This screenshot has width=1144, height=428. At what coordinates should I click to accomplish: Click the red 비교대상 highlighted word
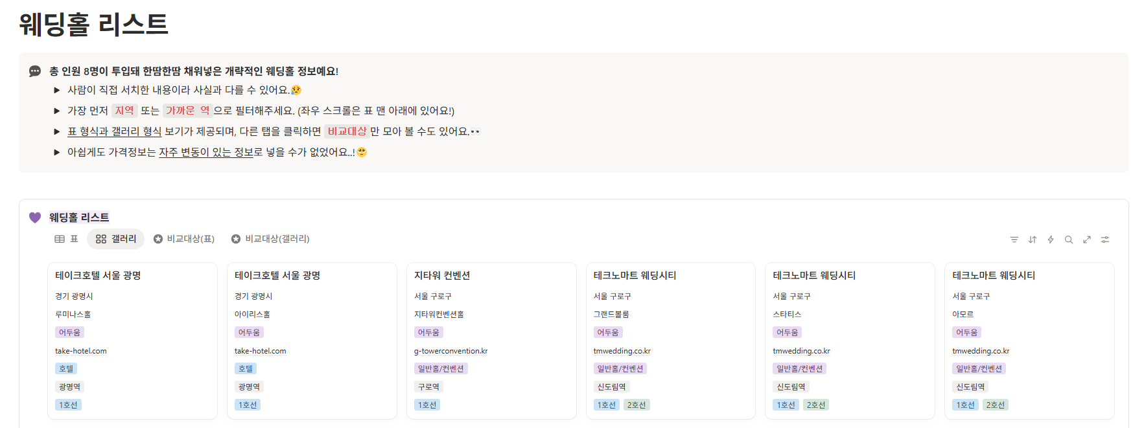click(347, 131)
